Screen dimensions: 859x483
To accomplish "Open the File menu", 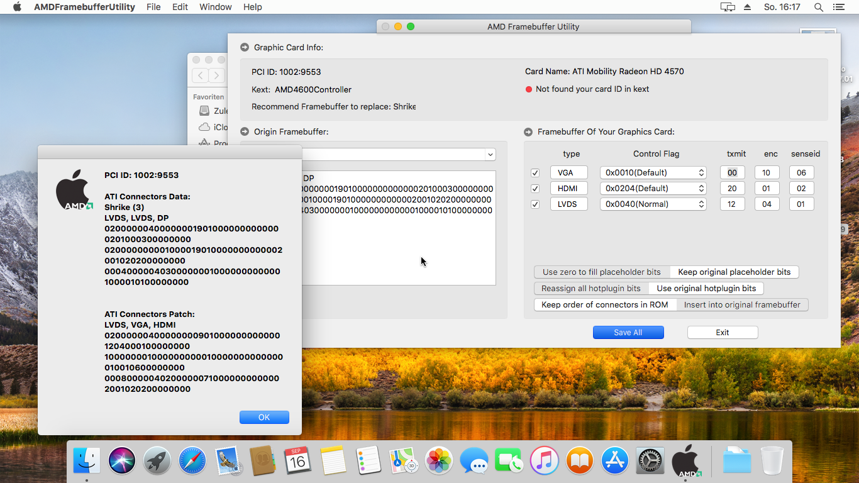I will pos(153,7).
